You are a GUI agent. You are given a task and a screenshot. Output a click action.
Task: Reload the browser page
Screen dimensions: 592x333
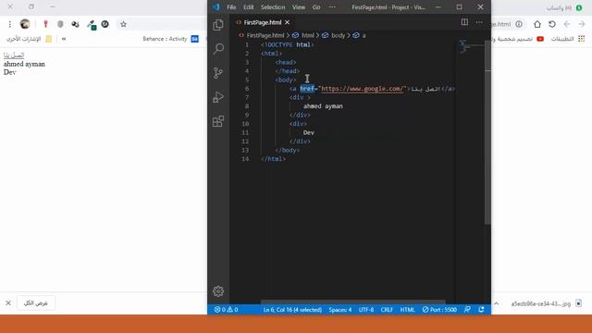pos(552,24)
